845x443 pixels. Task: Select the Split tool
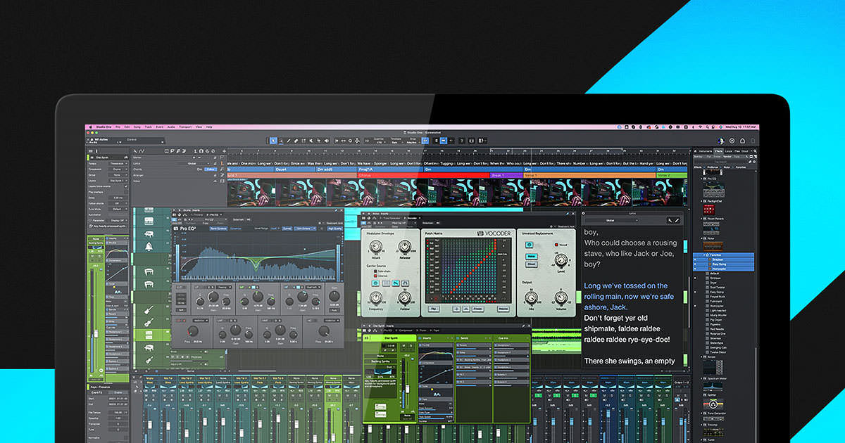pos(289,141)
